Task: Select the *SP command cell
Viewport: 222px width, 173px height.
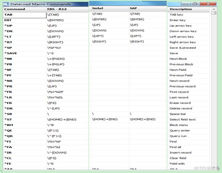Action: [25, 48]
